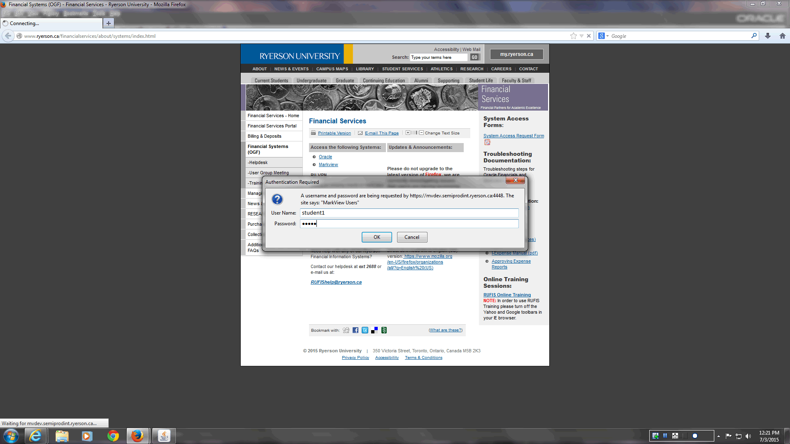This screenshot has height=444, width=790.
Task: Launch Chrome from the taskbar
Action: pyautogui.click(x=113, y=436)
